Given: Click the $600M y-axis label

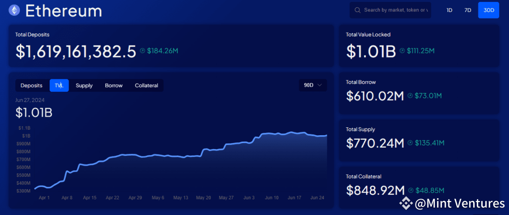Looking at the screenshot, I should point(23,167).
